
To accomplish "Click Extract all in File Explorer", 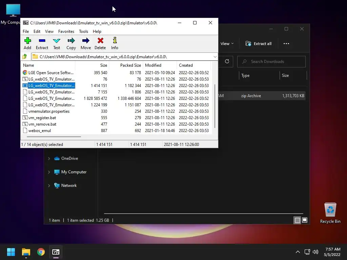I will pos(259,44).
